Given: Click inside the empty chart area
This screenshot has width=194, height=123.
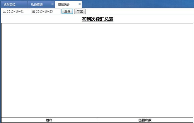Looking at the screenshot, I should coord(97,70).
